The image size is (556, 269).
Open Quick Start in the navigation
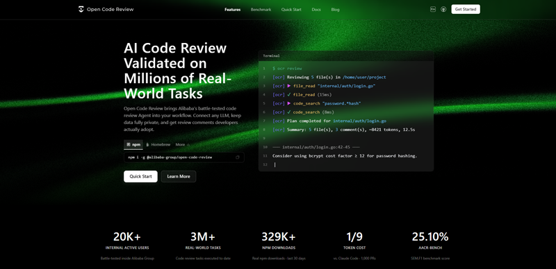click(x=291, y=10)
